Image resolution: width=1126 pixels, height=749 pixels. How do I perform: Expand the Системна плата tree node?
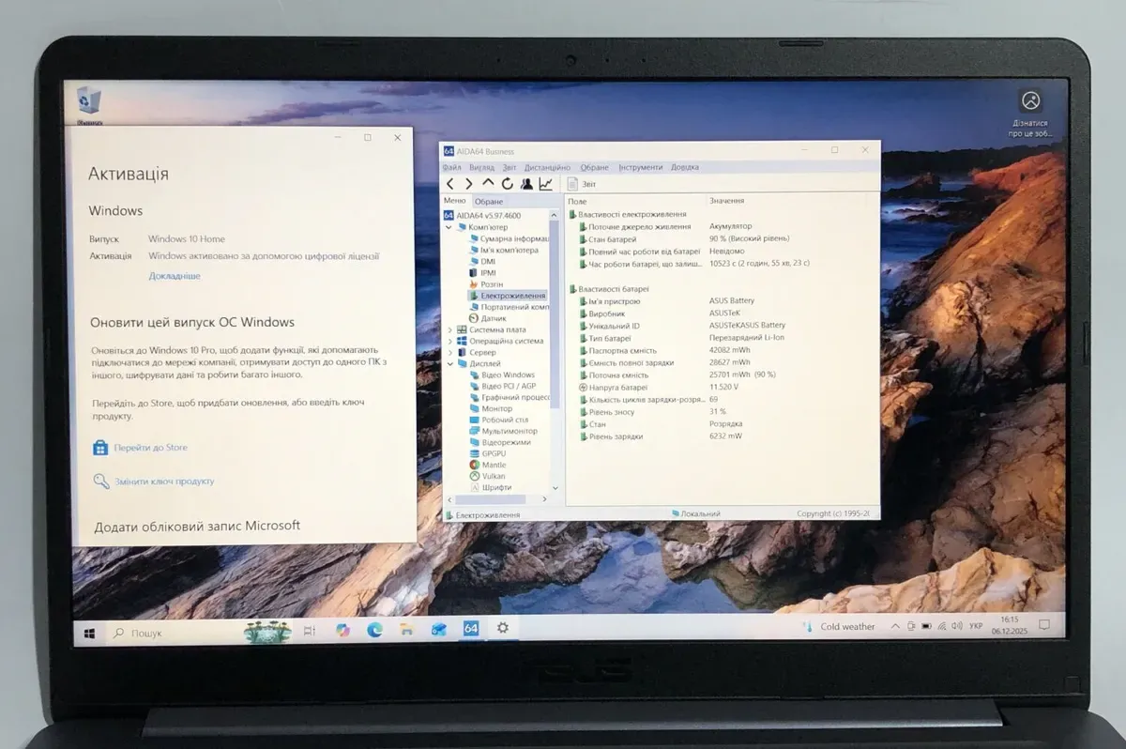pos(449,330)
